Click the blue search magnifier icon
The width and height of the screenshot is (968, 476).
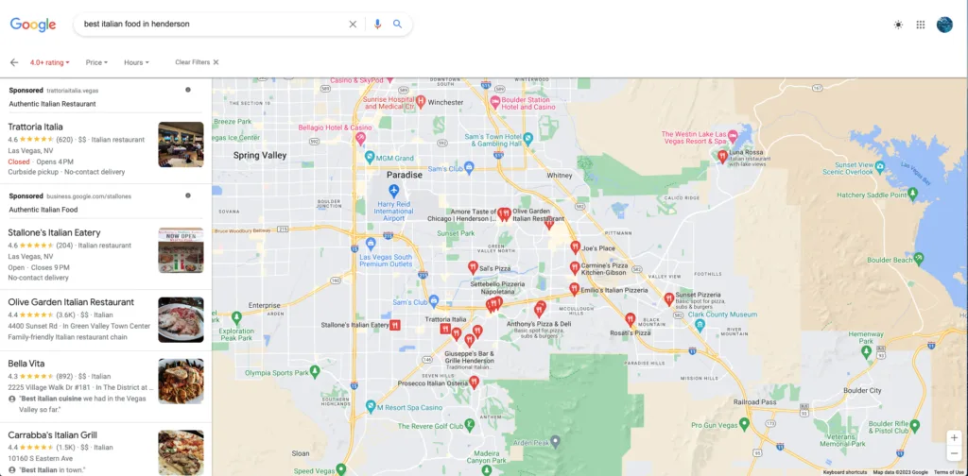click(x=398, y=24)
